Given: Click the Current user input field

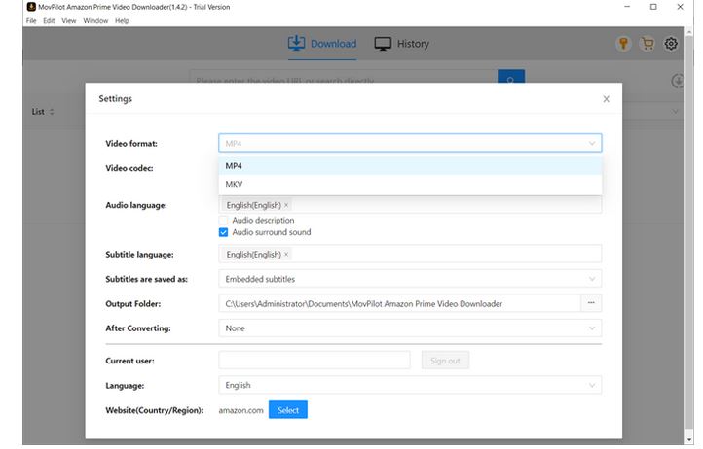Looking at the screenshot, I should click(x=314, y=361).
